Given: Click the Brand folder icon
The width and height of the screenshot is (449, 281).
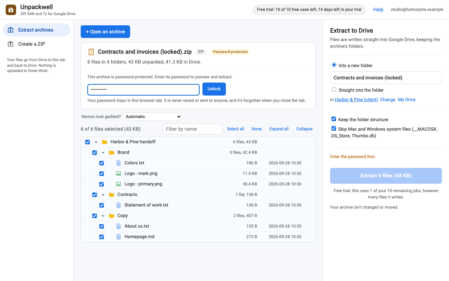Looking at the screenshot, I should click(x=112, y=152).
